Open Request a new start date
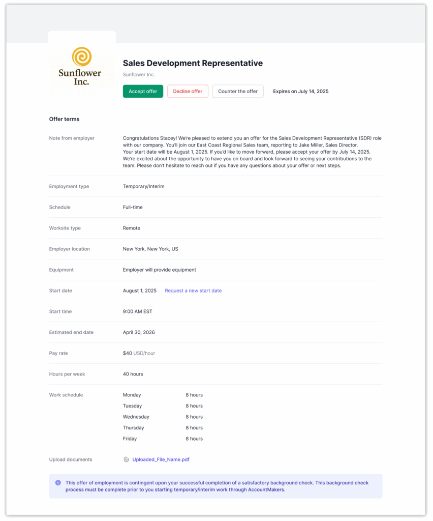Image resolution: width=433 pixels, height=521 pixels. [193, 290]
